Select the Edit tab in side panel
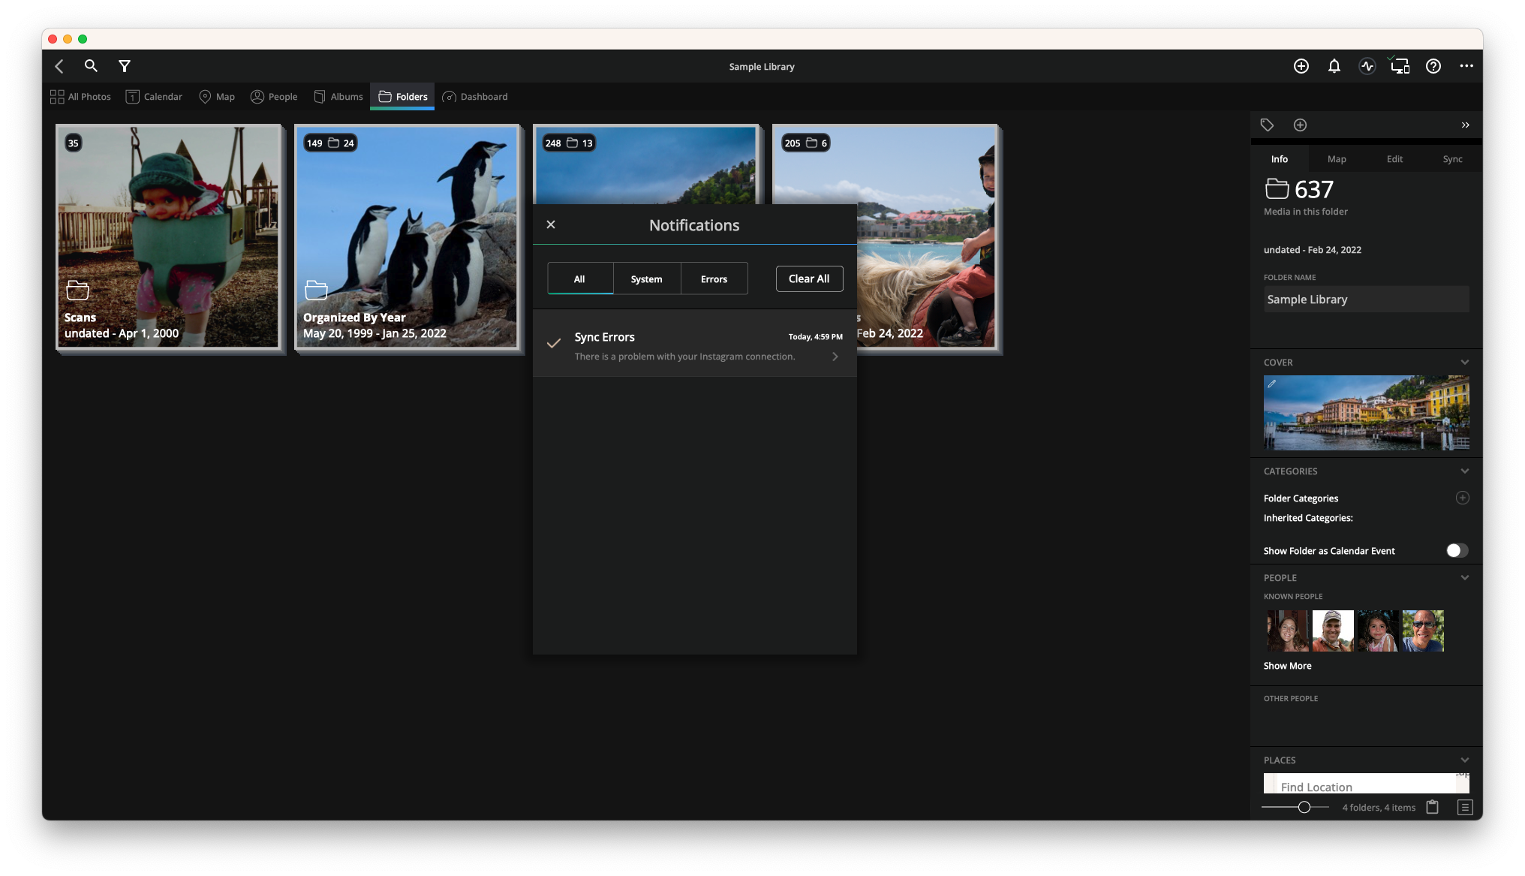 tap(1394, 159)
